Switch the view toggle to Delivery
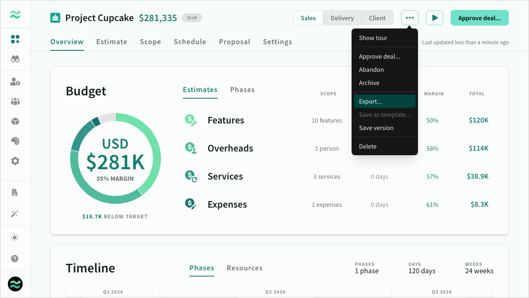529x298 pixels. tap(342, 18)
